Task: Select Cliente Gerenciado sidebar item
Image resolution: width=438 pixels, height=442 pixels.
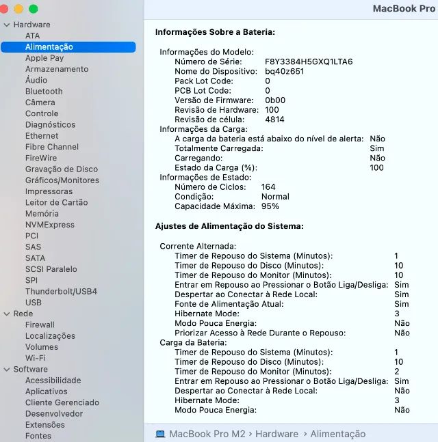Action: coord(62,402)
